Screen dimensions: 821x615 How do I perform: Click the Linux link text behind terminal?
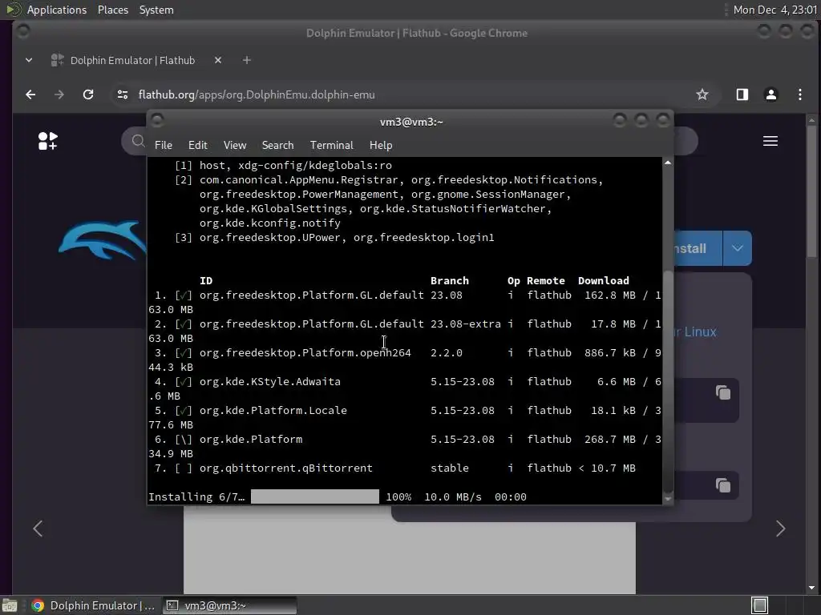click(x=700, y=332)
